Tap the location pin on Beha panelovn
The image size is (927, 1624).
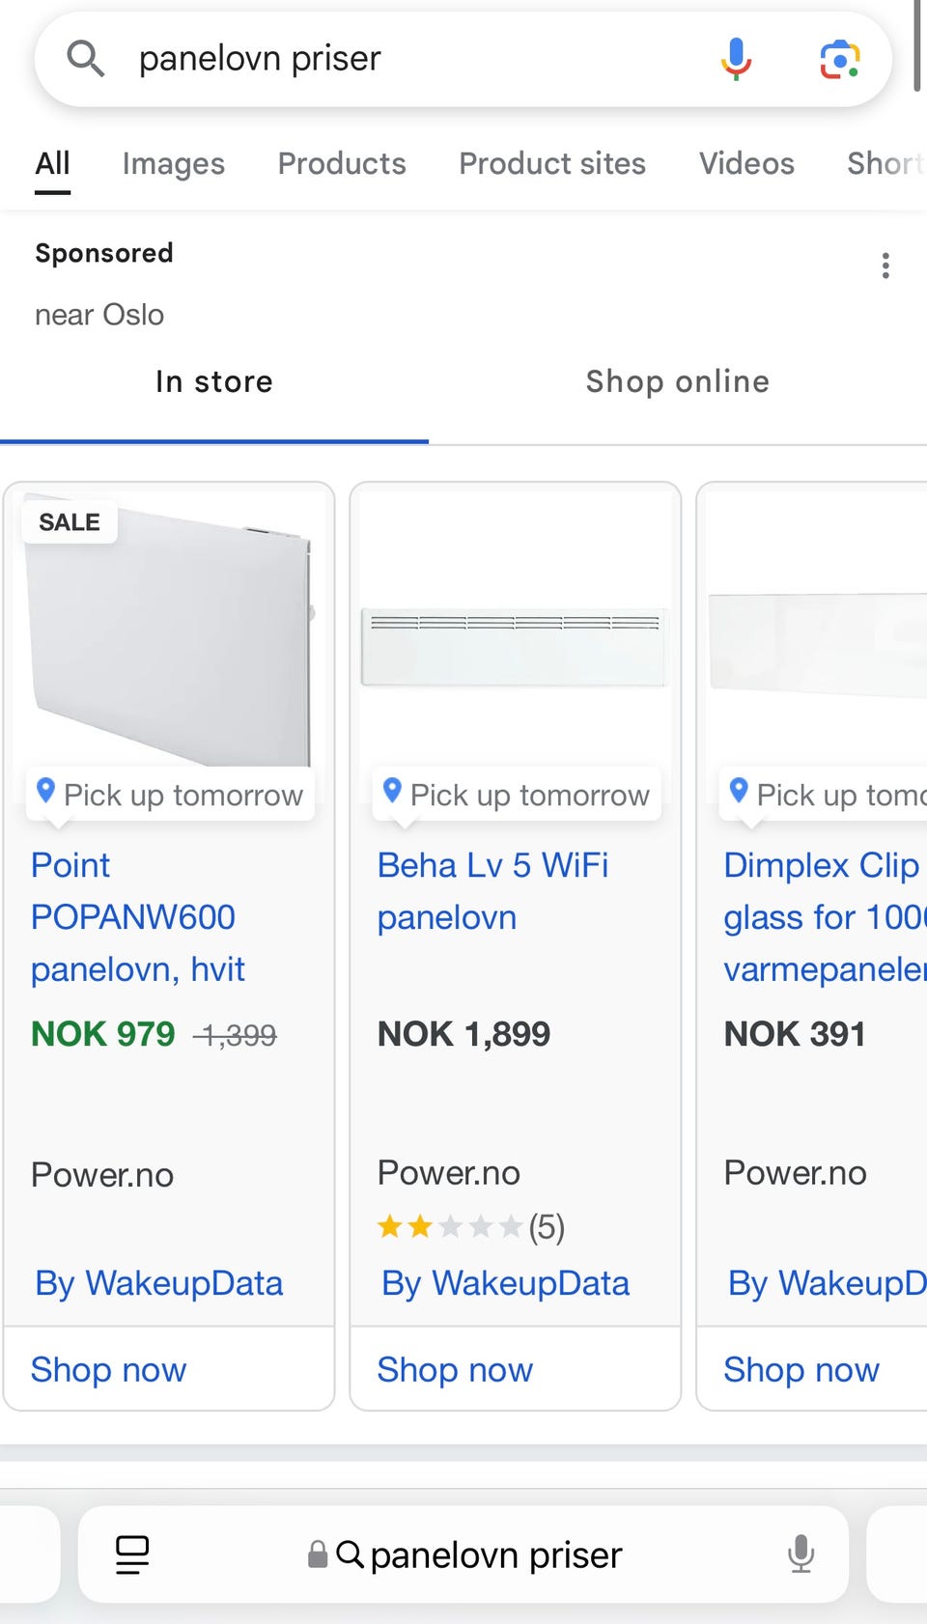pyautogui.click(x=392, y=790)
